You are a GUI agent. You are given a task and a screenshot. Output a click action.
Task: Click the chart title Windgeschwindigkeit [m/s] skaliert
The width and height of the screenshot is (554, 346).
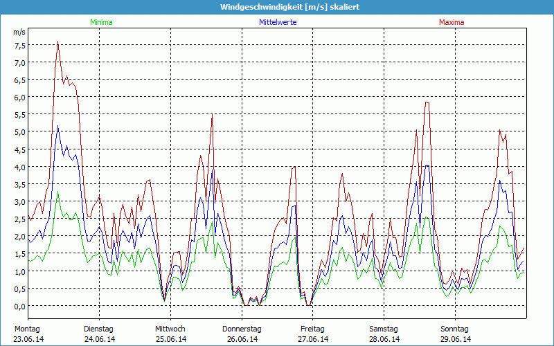(289, 7)
